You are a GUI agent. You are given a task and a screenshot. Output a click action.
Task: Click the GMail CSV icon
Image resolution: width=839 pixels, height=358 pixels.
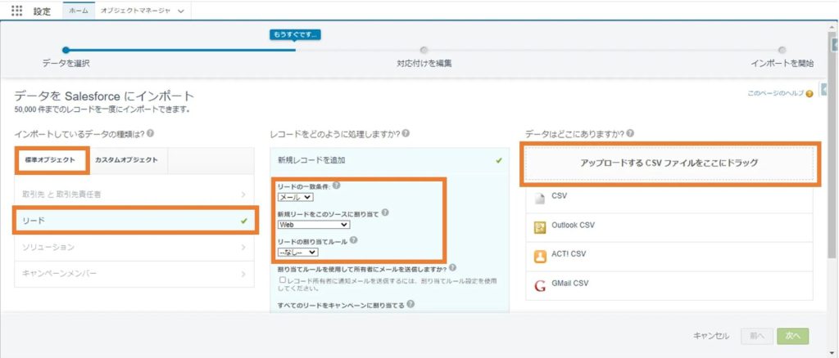(x=539, y=285)
